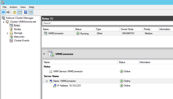Viewport: 173px width, 99px height.
Task: Click the Online icon for Name: VMMConnector
Action: click(x=121, y=81)
